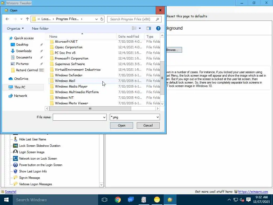Open the Windows Start menu
Image resolution: width=273 pixels, height=205 pixels.
6,200
